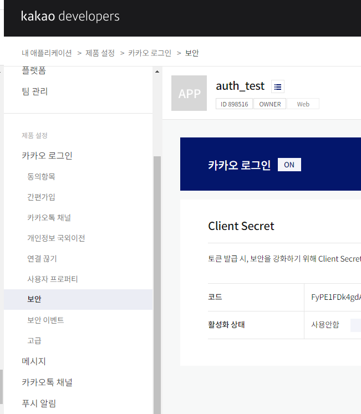
Task: Click the sidebar scroll-up arrow
Action: [157, 71]
